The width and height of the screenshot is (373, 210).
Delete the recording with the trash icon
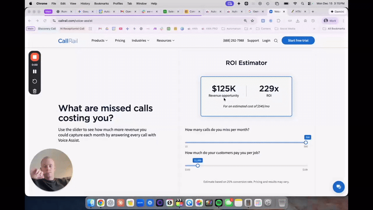[x=35, y=91]
